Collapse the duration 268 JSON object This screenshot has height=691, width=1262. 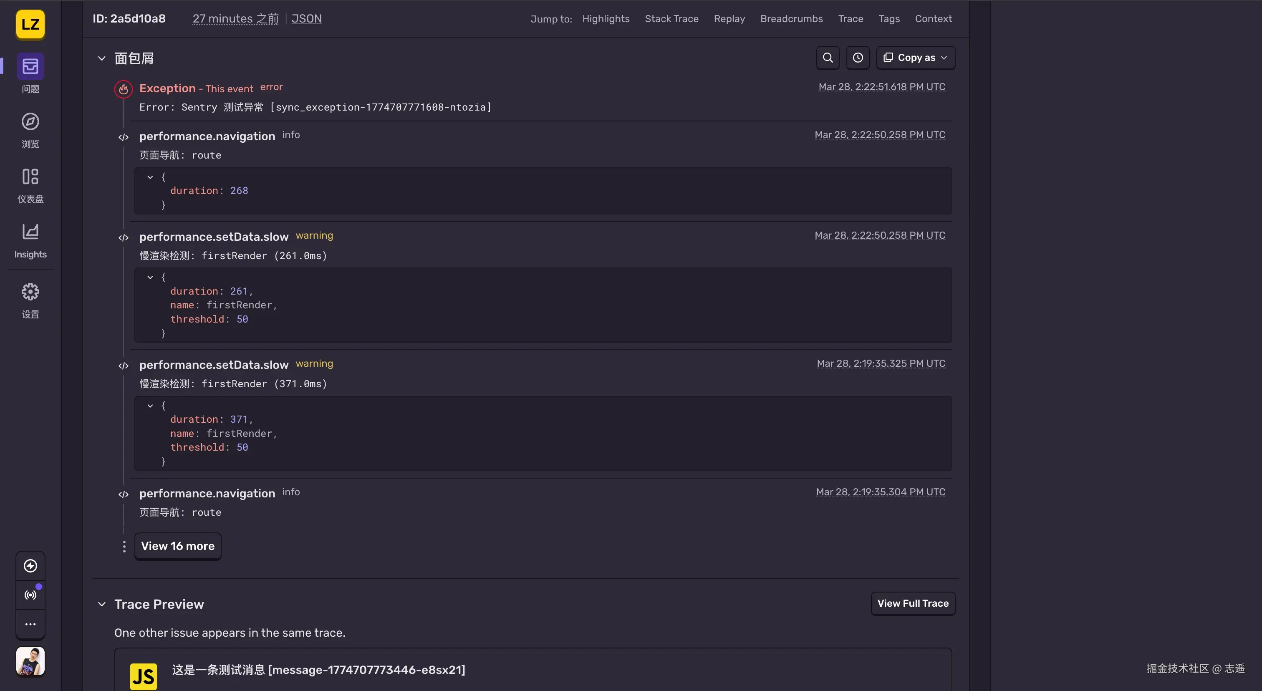tap(150, 177)
